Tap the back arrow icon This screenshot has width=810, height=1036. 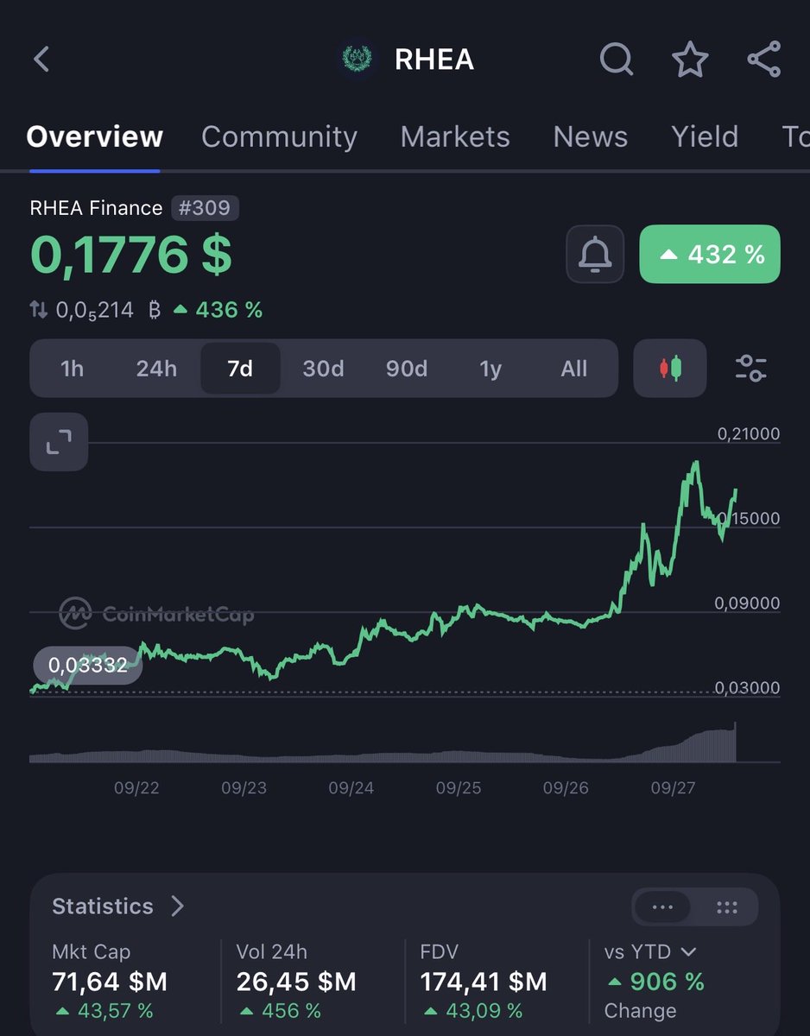point(41,60)
